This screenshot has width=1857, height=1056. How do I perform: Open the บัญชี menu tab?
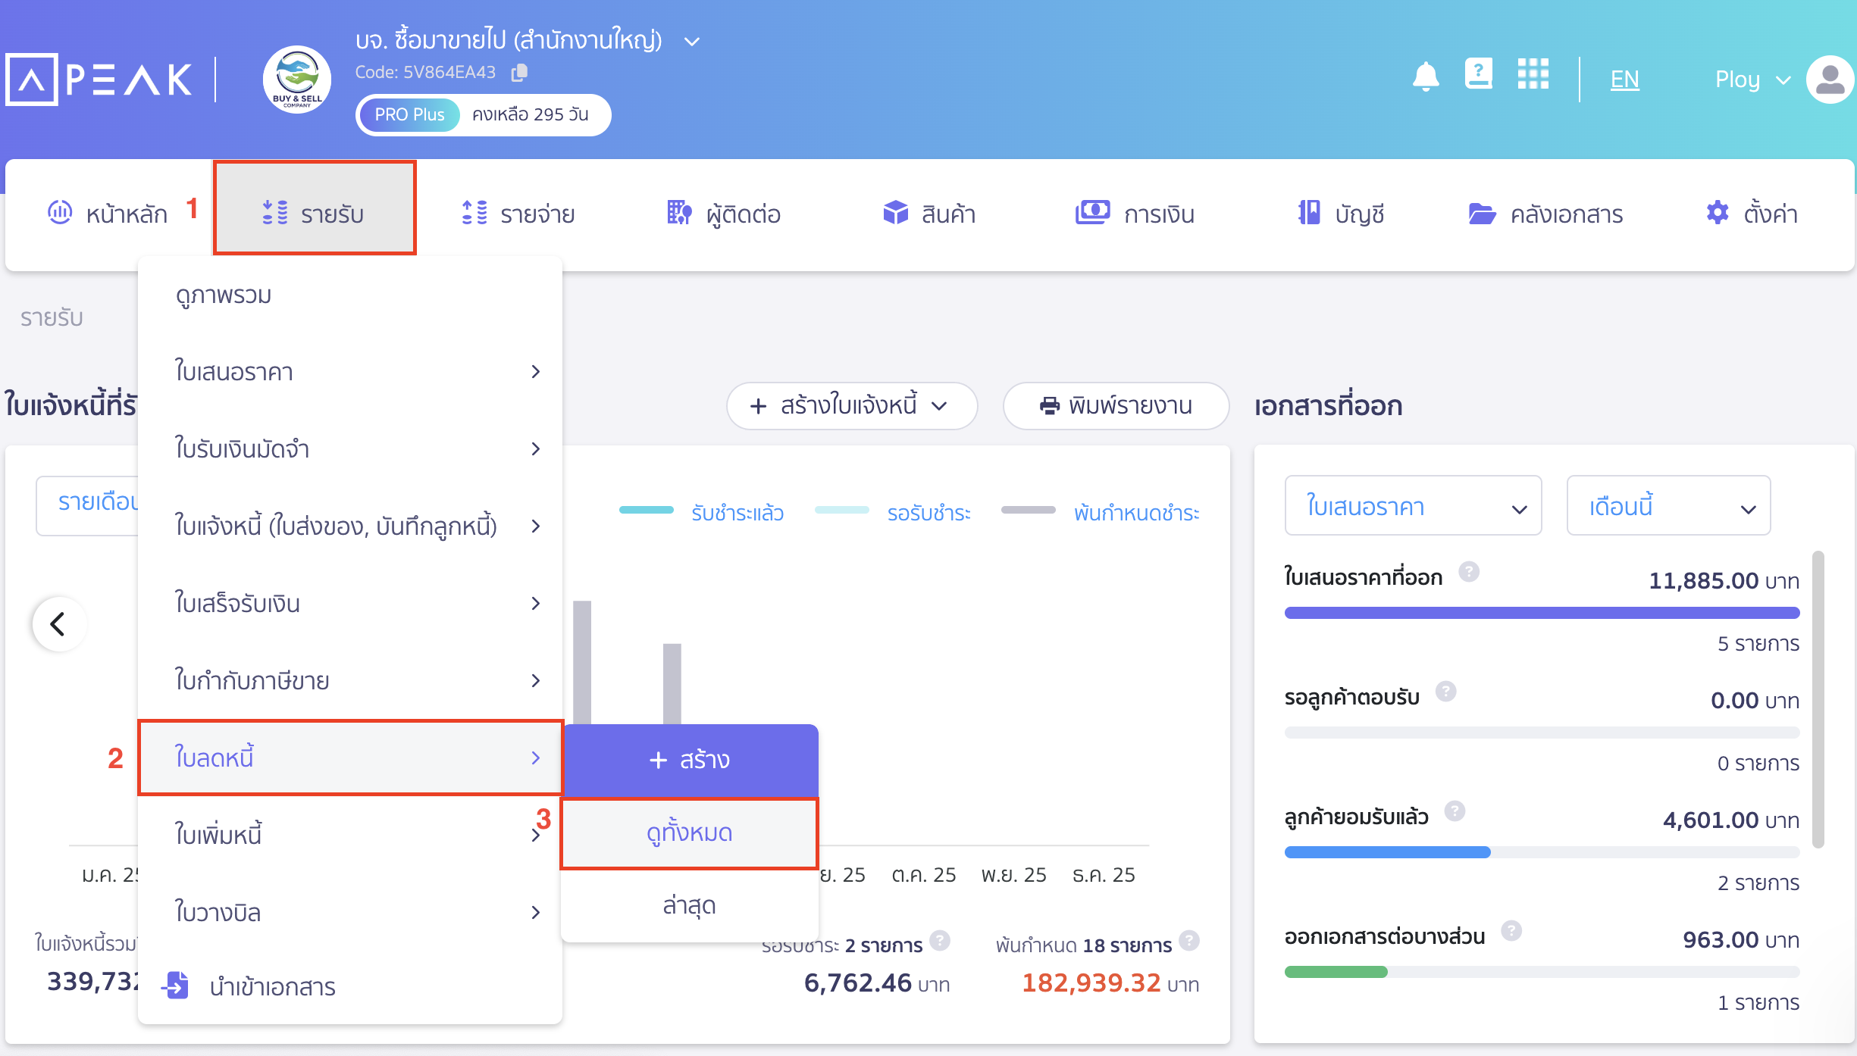tap(1342, 214)
